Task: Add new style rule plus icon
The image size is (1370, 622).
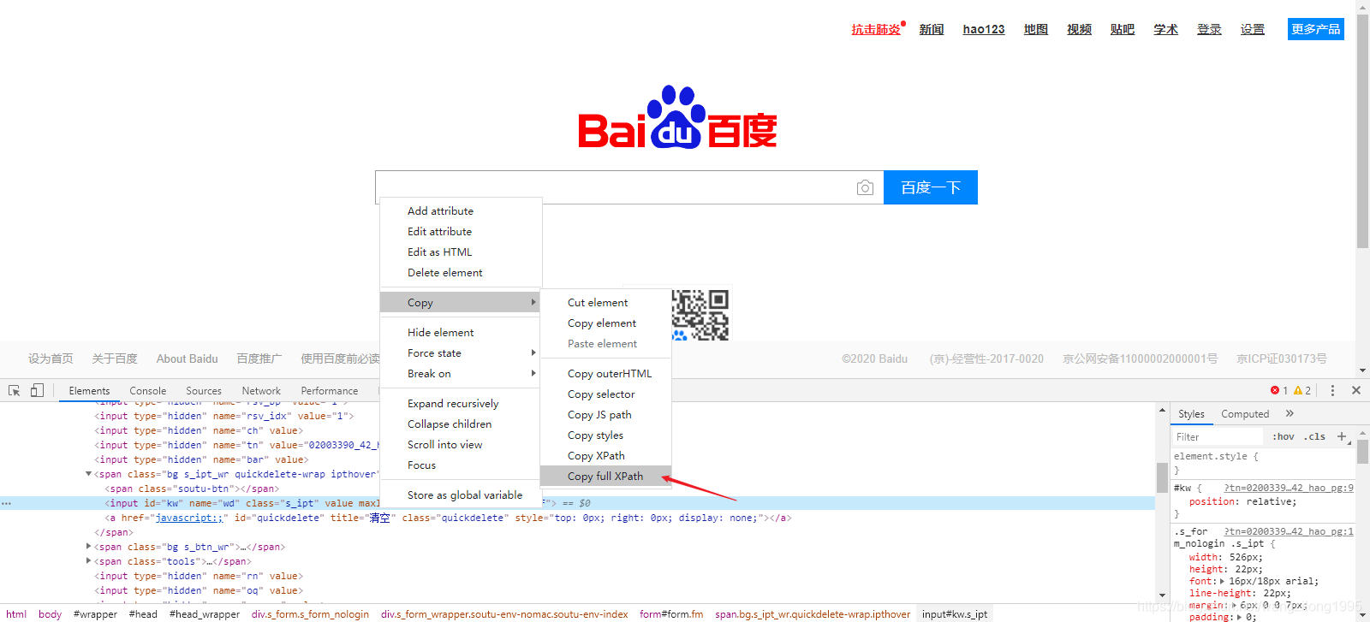Action: [x=1342, y=436]
